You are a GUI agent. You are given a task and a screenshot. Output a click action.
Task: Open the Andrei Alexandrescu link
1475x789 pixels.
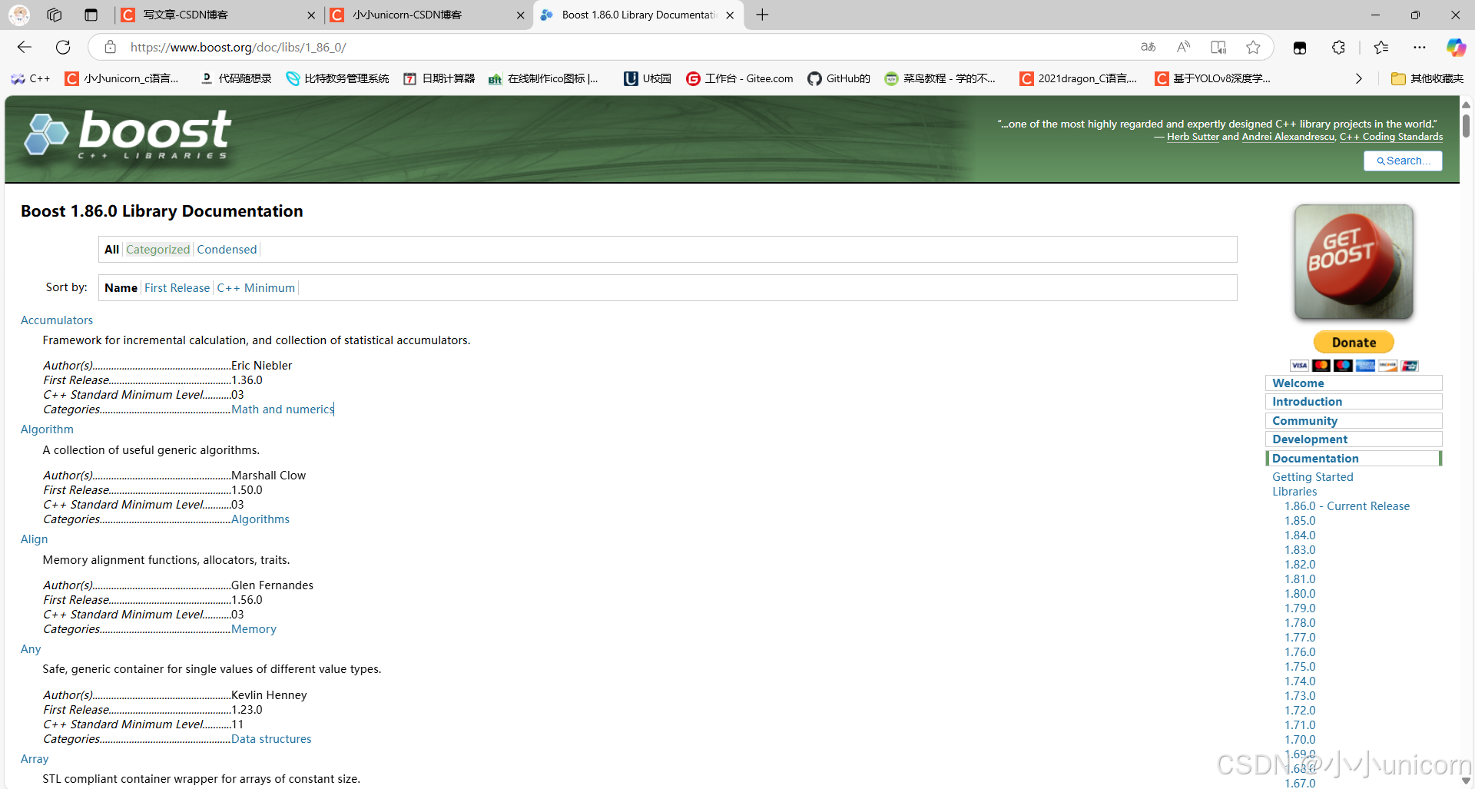(x=1288, y=137)
